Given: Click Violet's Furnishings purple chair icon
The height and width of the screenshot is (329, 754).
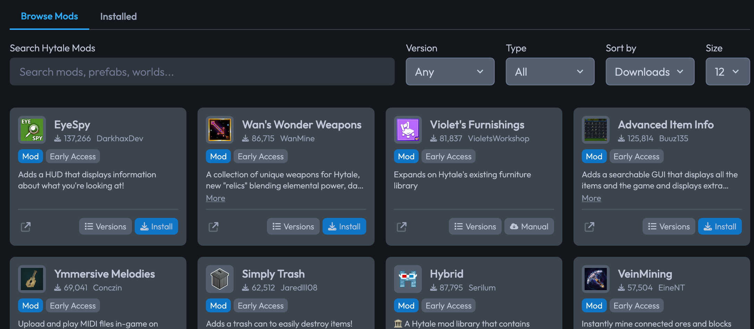Looking at the screenshot, I should click(408, 130).
